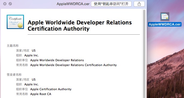Click the AppleWWDRCA.cer window title
This screenshot has height=98, width=184.
tap(73, 4)
